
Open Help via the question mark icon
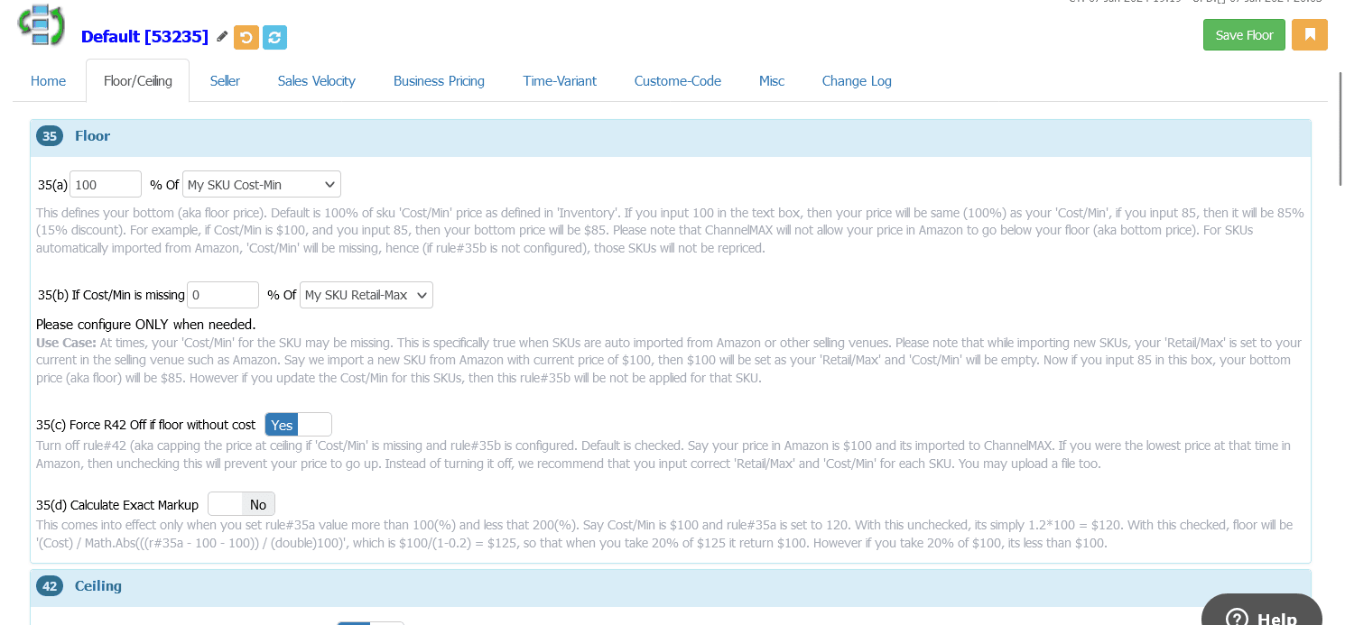[1237, 615]
